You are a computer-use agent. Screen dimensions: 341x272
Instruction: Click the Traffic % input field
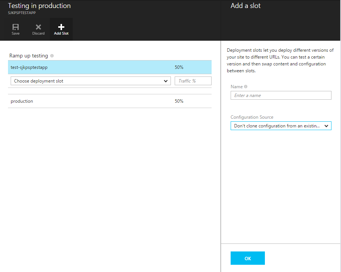193,81
